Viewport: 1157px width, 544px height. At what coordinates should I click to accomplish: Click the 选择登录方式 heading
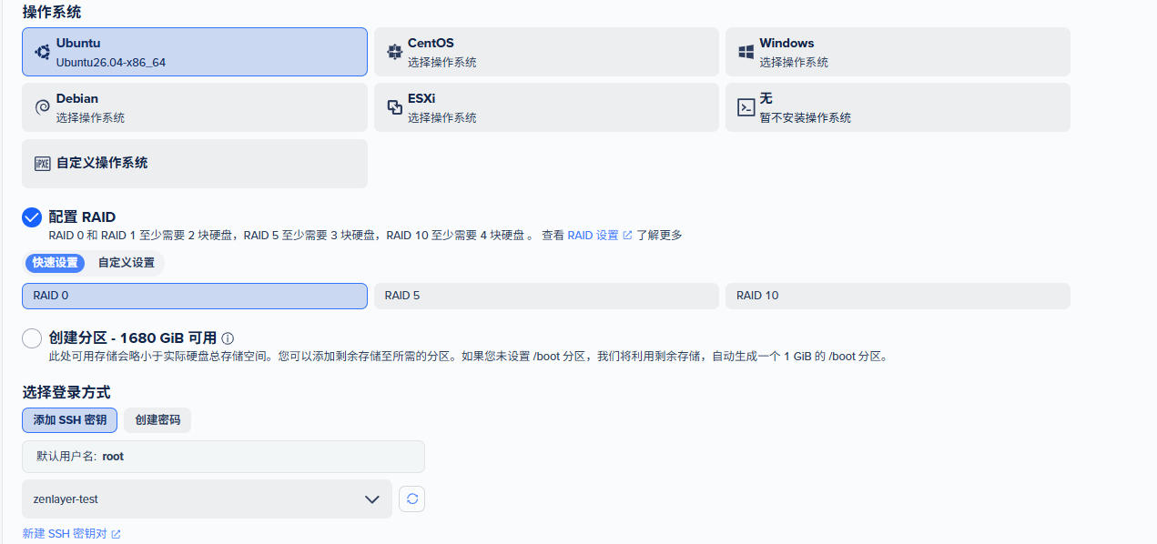[x=66, y=392]
